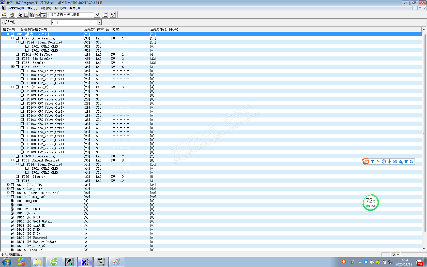Open the 窗口(W) menu
Viewport: 427px width, 267px height.
[60, 8]
